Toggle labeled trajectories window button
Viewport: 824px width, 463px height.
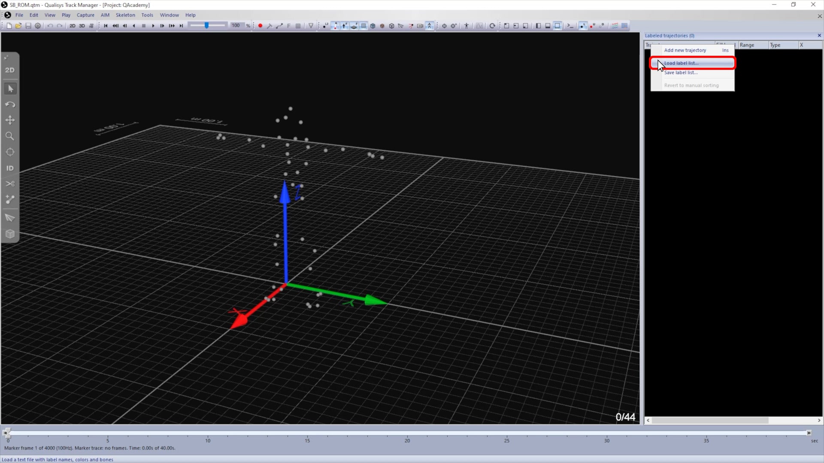tap(582, 26)
